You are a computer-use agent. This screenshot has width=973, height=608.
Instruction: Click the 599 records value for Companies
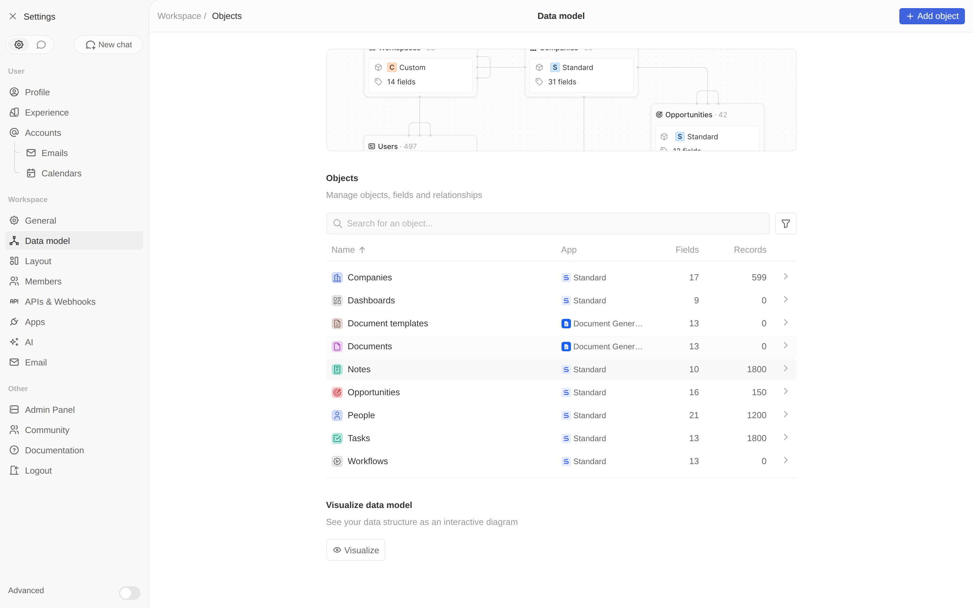point(759,277)
